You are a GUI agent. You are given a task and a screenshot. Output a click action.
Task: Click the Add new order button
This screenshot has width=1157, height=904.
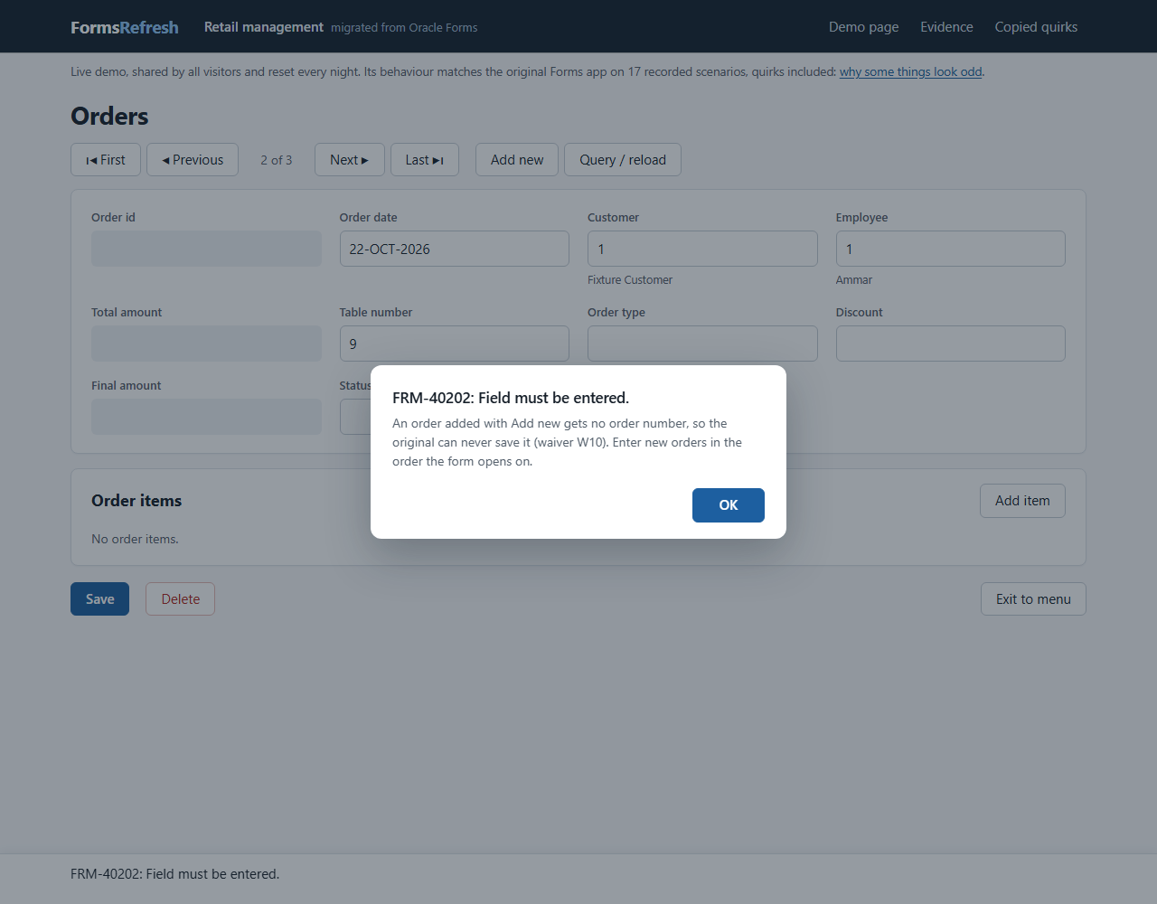517,160
